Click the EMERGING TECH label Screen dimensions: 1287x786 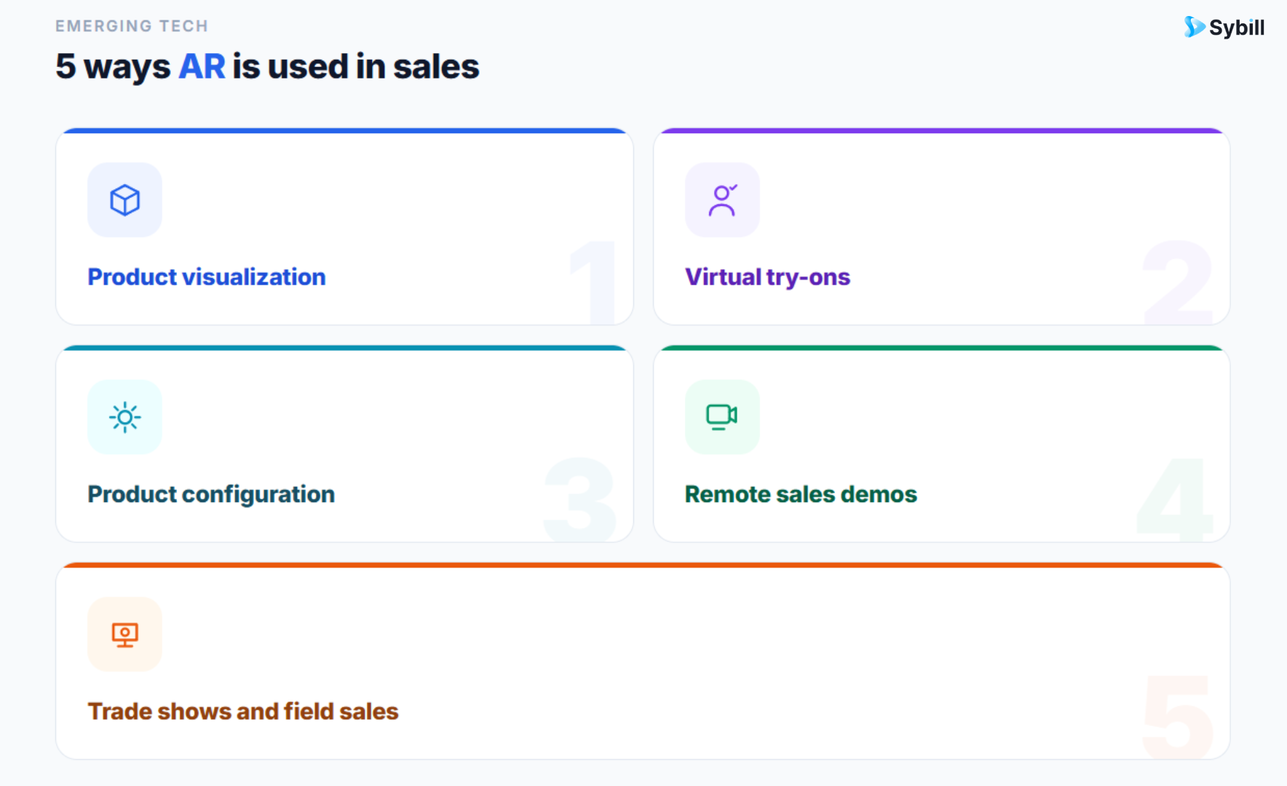132,26
